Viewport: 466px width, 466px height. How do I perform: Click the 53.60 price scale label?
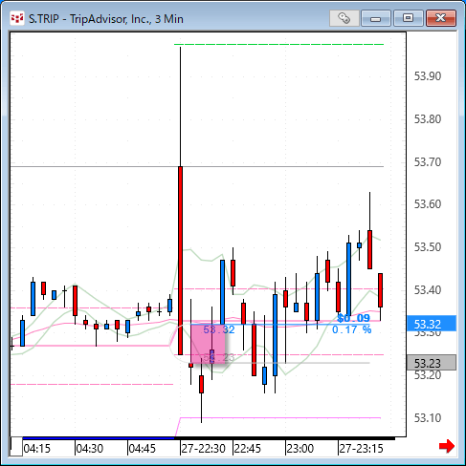pyautogui.click(x=428, y=203)
